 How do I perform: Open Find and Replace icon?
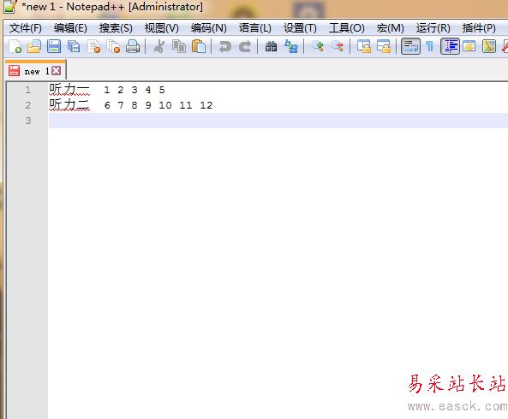point(291,46)
